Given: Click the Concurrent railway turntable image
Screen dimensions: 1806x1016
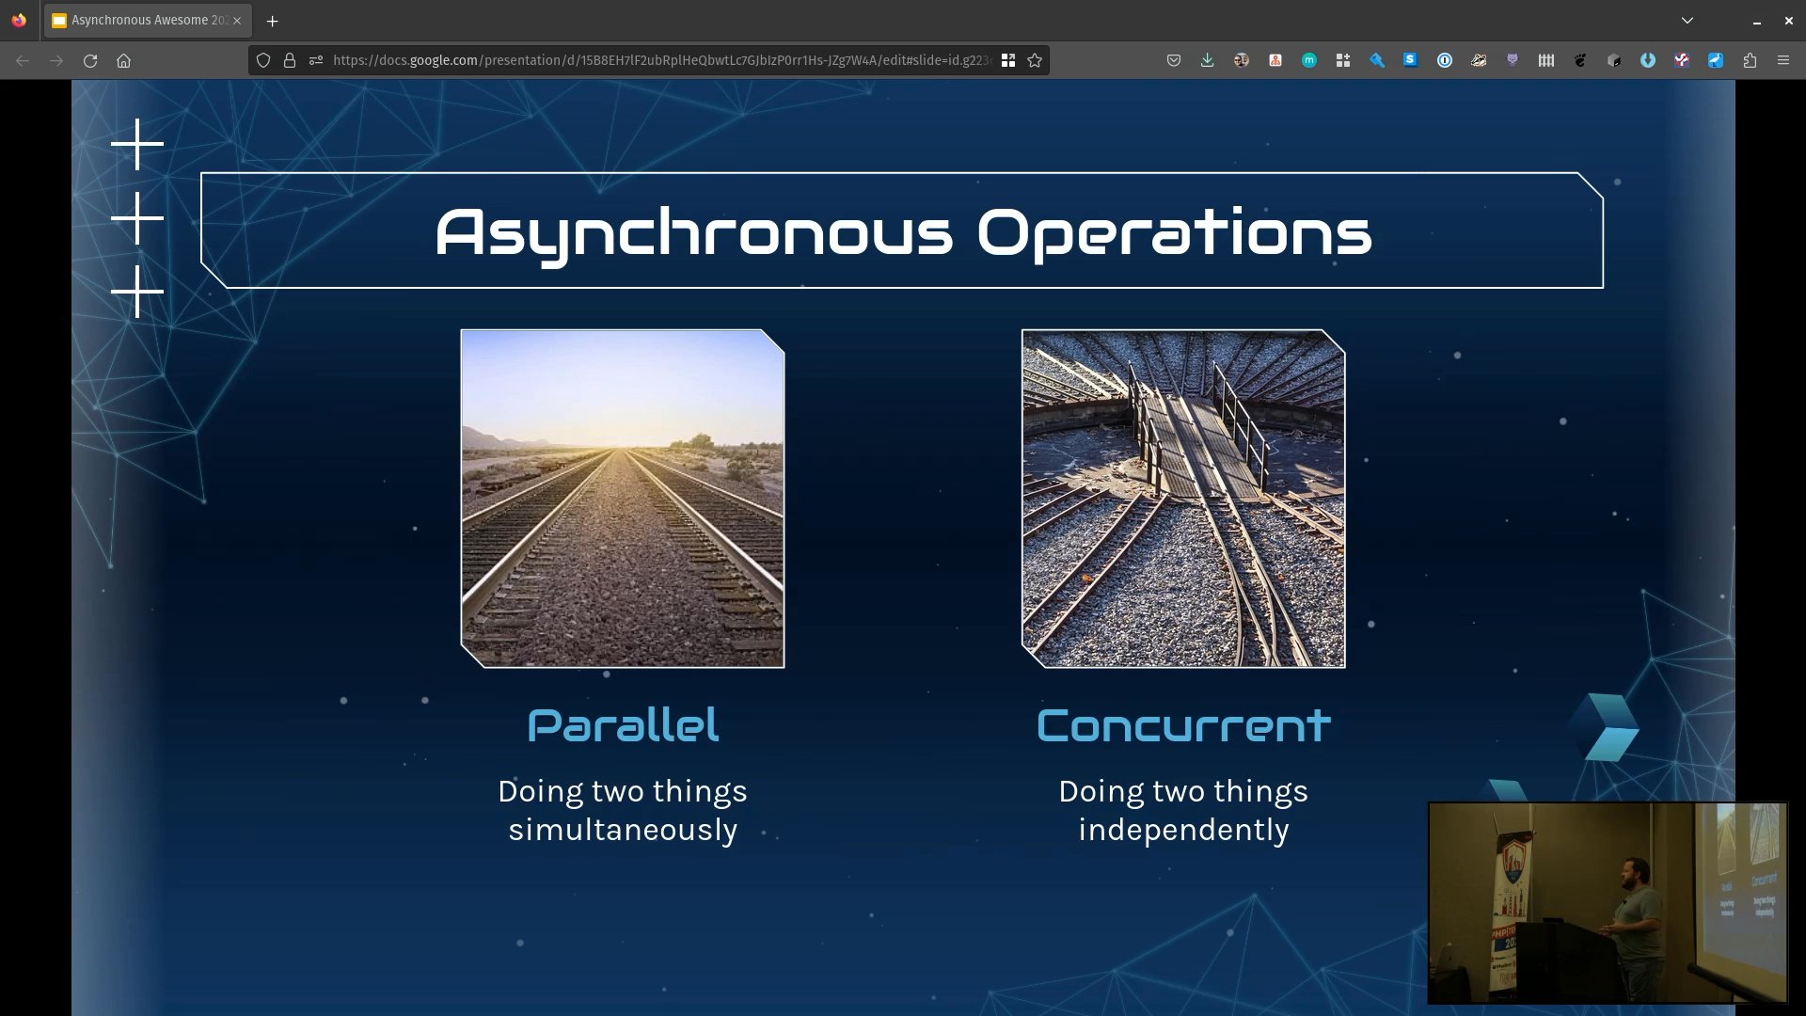Looking at the screenshot, I should [x=1183, y=499].
